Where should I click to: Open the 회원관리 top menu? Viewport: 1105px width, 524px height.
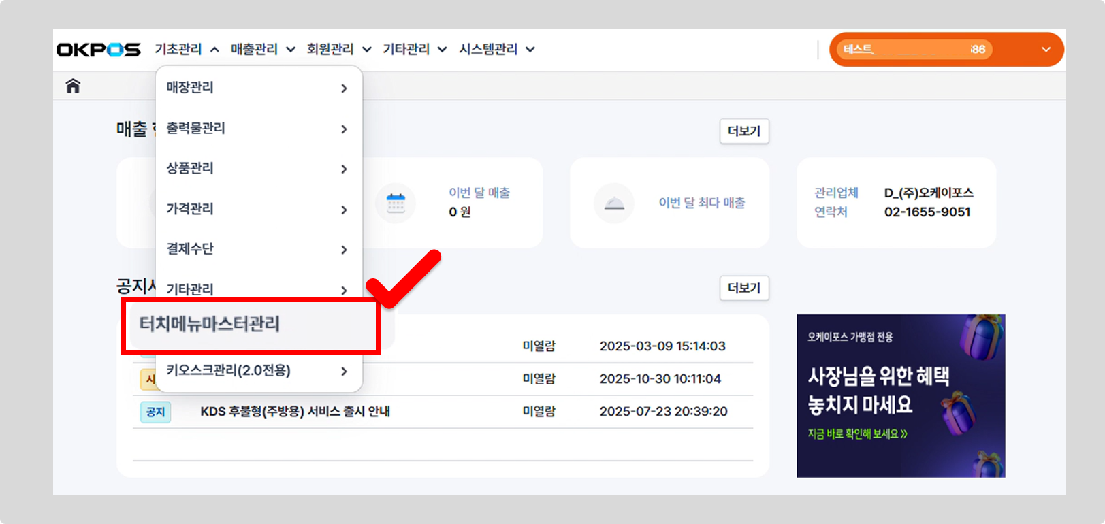click(338, 50)
